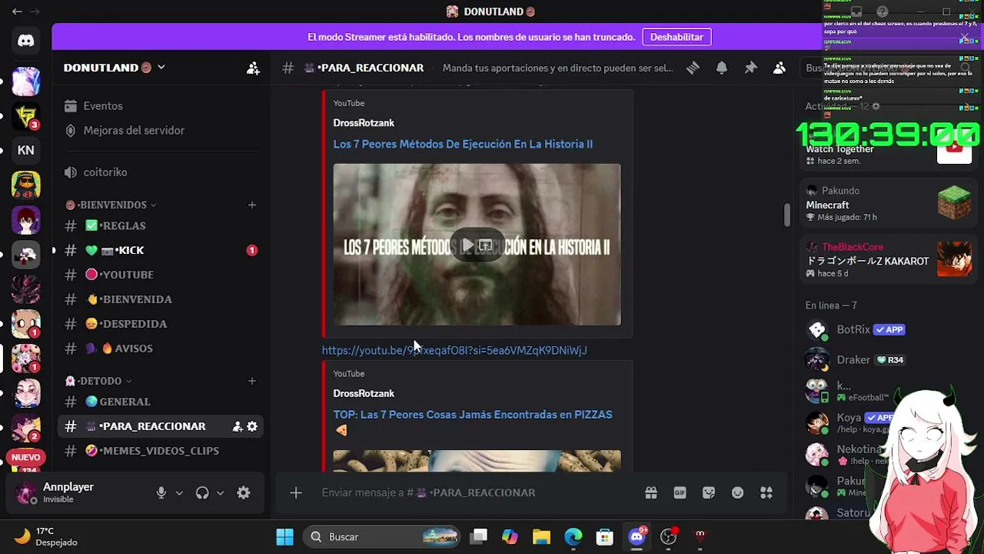This screenshot has height=554, width=984.
Task: Add channel to BIENVENIDOS category
Action: [x=251, y=205]
